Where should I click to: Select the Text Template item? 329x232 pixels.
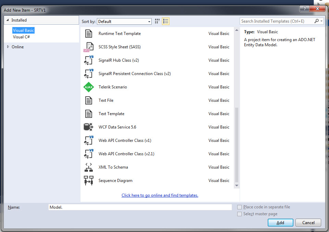157,114
